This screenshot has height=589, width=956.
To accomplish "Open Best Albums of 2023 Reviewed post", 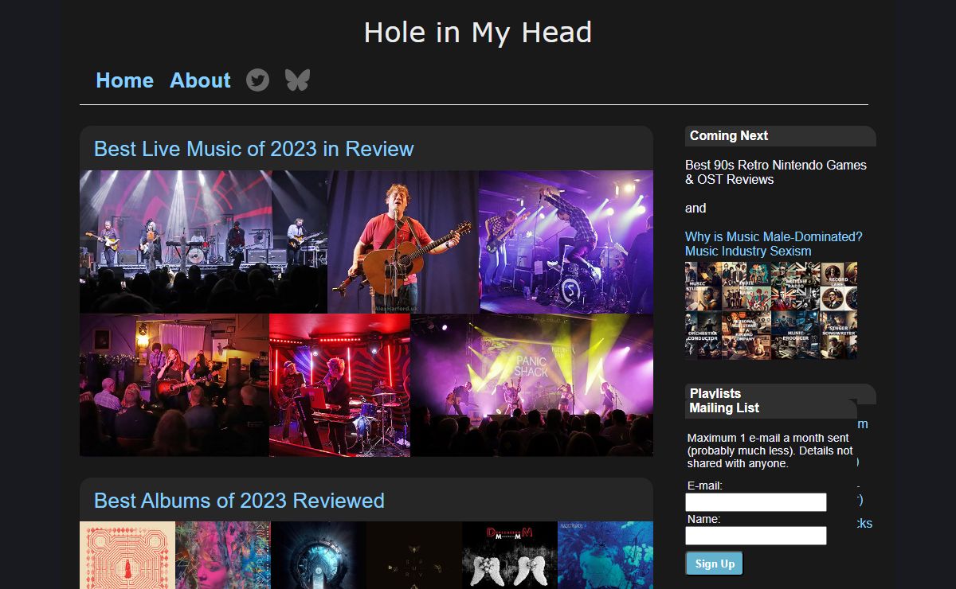I will 239,501.
